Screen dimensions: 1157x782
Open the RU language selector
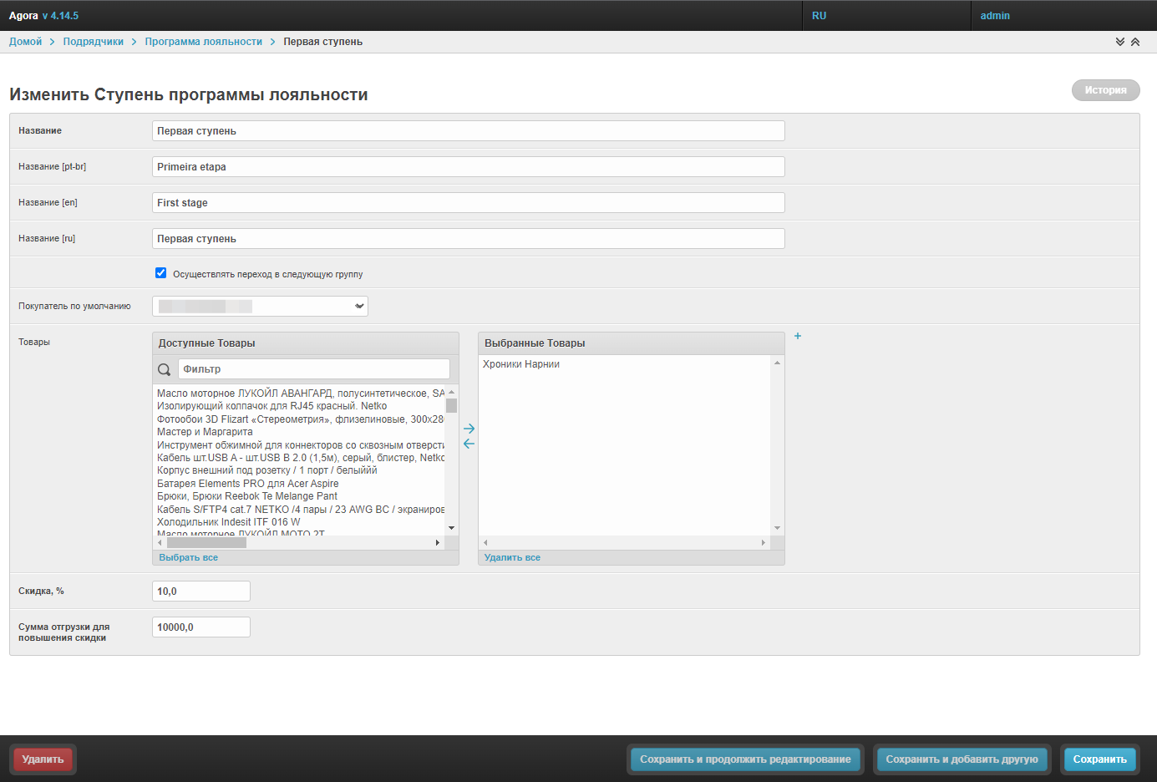[x=819, y=16]
